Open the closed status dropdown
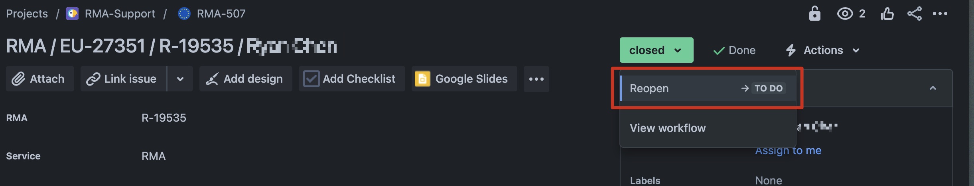Image resolution: width=974 pixels, height=186 pixels. [x=657, y=50]
